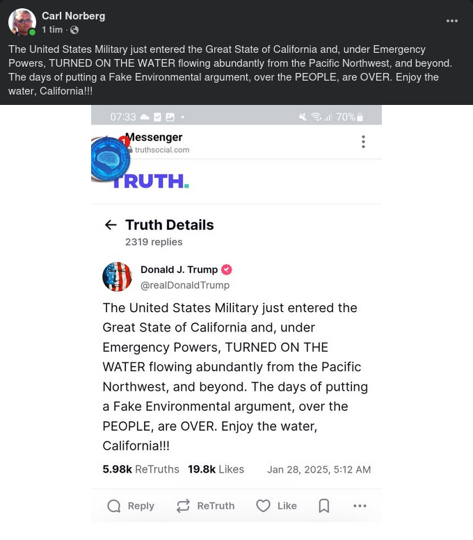This screenshot has width=473, height=540.
Task: Open Donald J. Trump's avatar
Action: click(x=117, y=277)
